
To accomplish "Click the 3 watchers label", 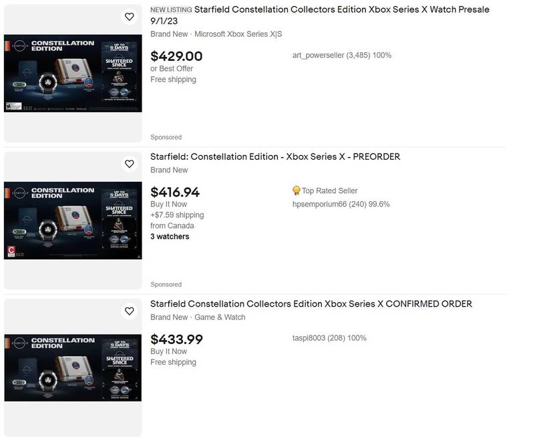I will pos(170,236).
